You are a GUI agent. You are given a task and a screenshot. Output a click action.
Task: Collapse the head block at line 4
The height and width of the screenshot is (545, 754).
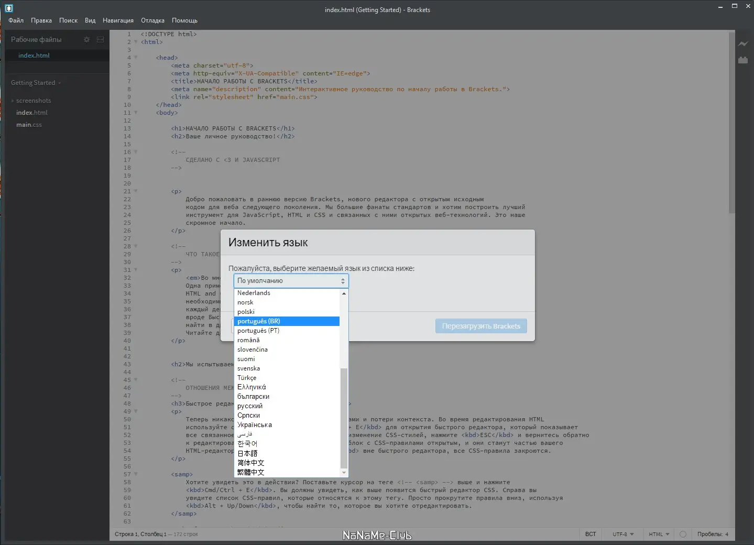(x=136, y=58)
